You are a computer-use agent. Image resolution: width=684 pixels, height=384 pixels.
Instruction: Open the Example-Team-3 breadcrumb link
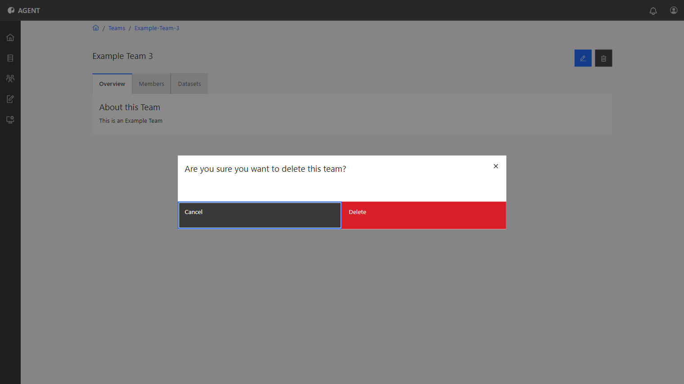click(x=157, y=28)
